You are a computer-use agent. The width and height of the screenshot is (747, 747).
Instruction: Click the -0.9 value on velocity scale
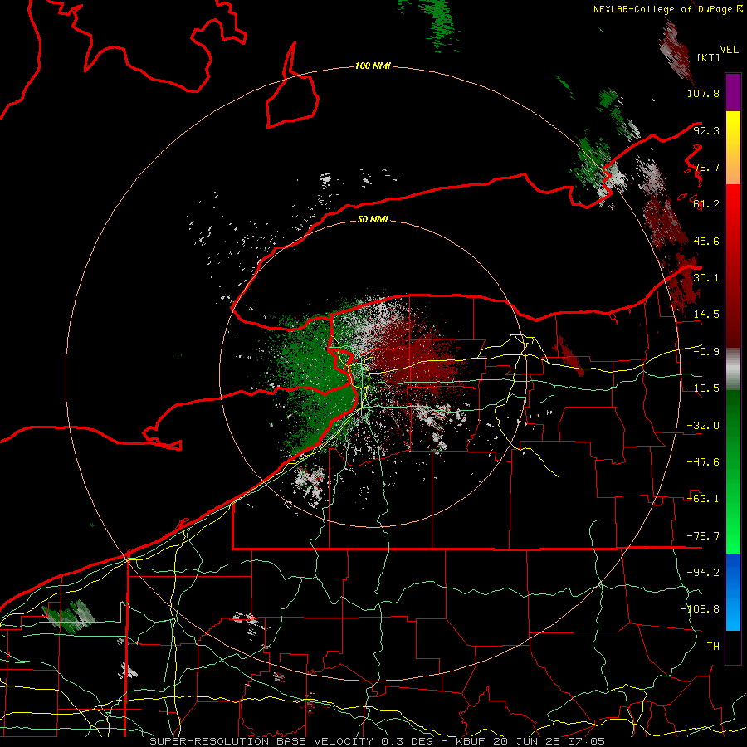(706, 352)
